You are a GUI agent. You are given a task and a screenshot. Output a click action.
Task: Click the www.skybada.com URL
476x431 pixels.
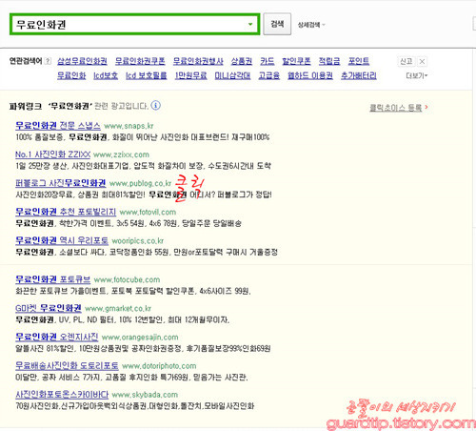click(x=145, y=395)
